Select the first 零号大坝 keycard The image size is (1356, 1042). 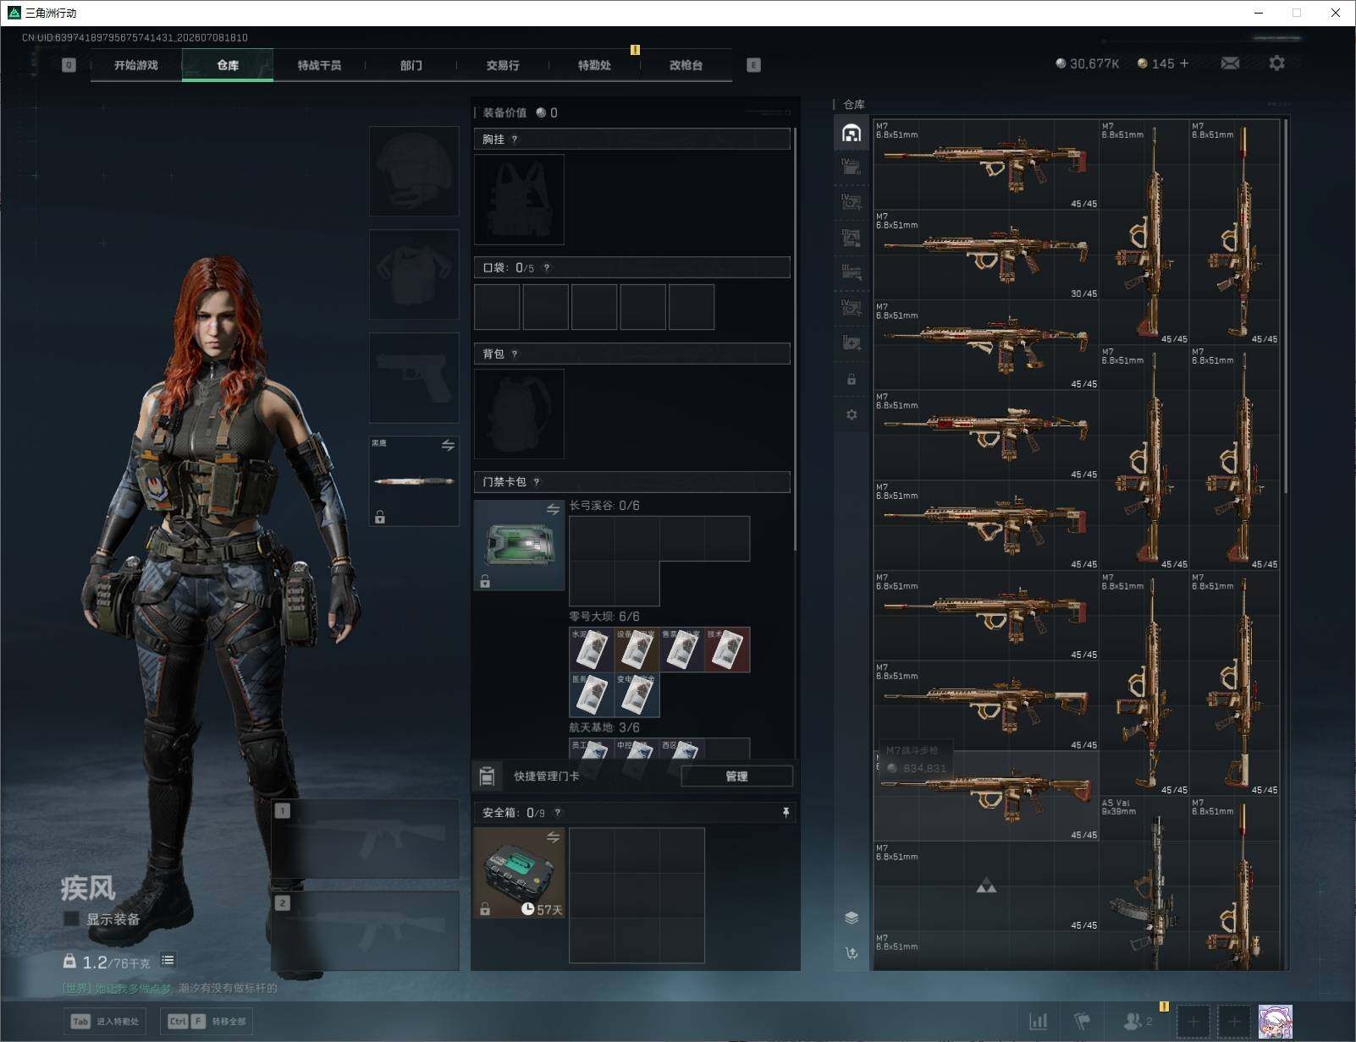coord(592,650)
